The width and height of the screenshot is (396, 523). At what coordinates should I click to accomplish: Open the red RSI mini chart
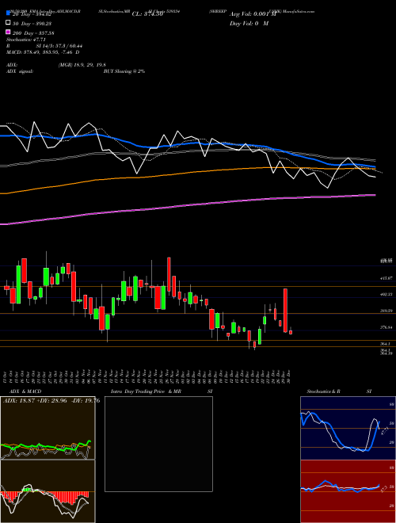(348, 491)
